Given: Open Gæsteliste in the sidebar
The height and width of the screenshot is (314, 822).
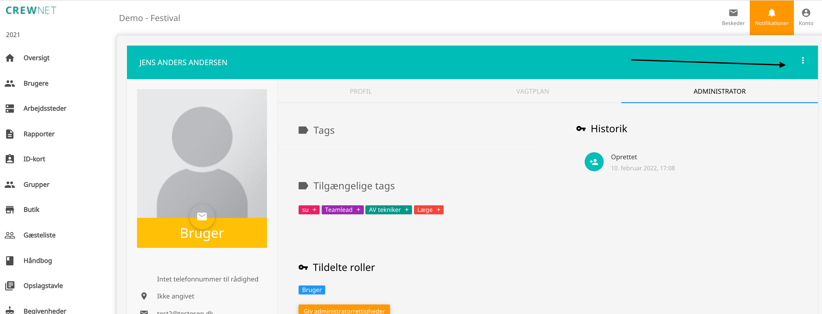Looking at the screenshot, I should tap(39, 235).
